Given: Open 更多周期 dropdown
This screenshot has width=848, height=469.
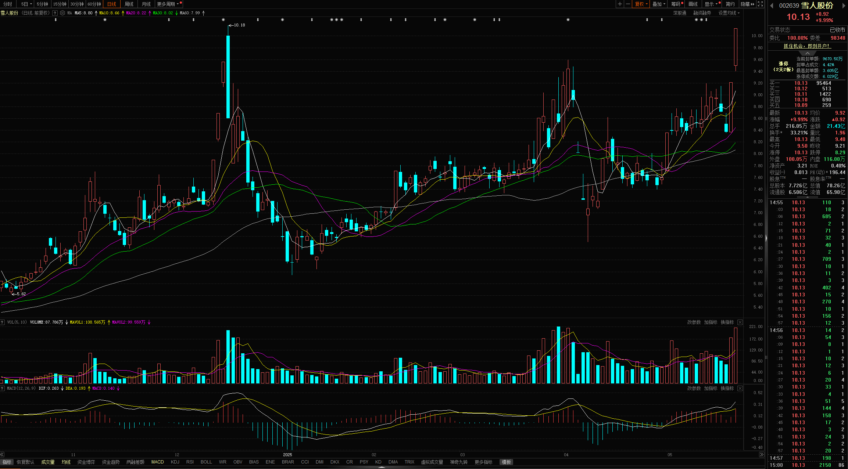Looking at the screenshot, I should 168,4.
